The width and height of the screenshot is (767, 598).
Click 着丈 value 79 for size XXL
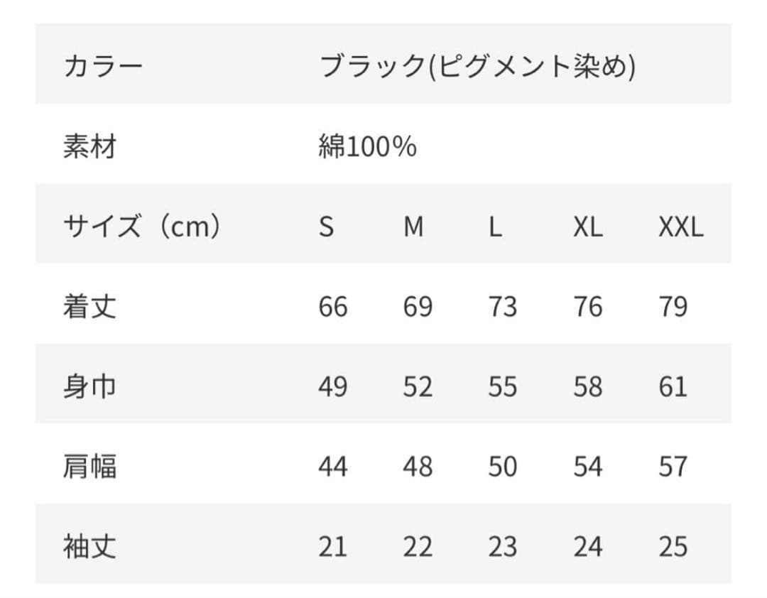[x=673, y=307]
